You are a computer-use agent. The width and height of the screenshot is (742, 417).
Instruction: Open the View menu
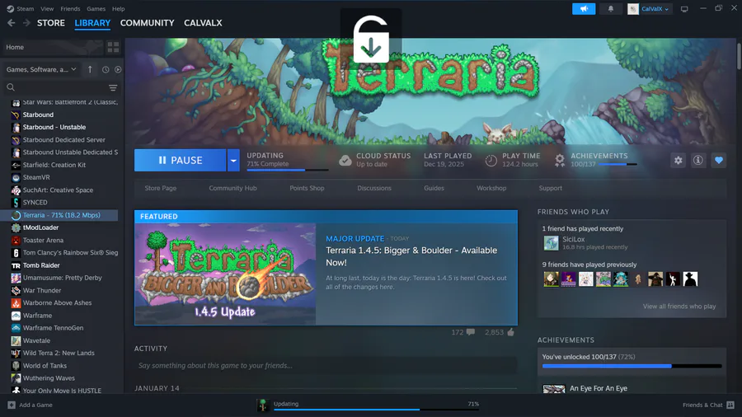[x=47, y=8]
